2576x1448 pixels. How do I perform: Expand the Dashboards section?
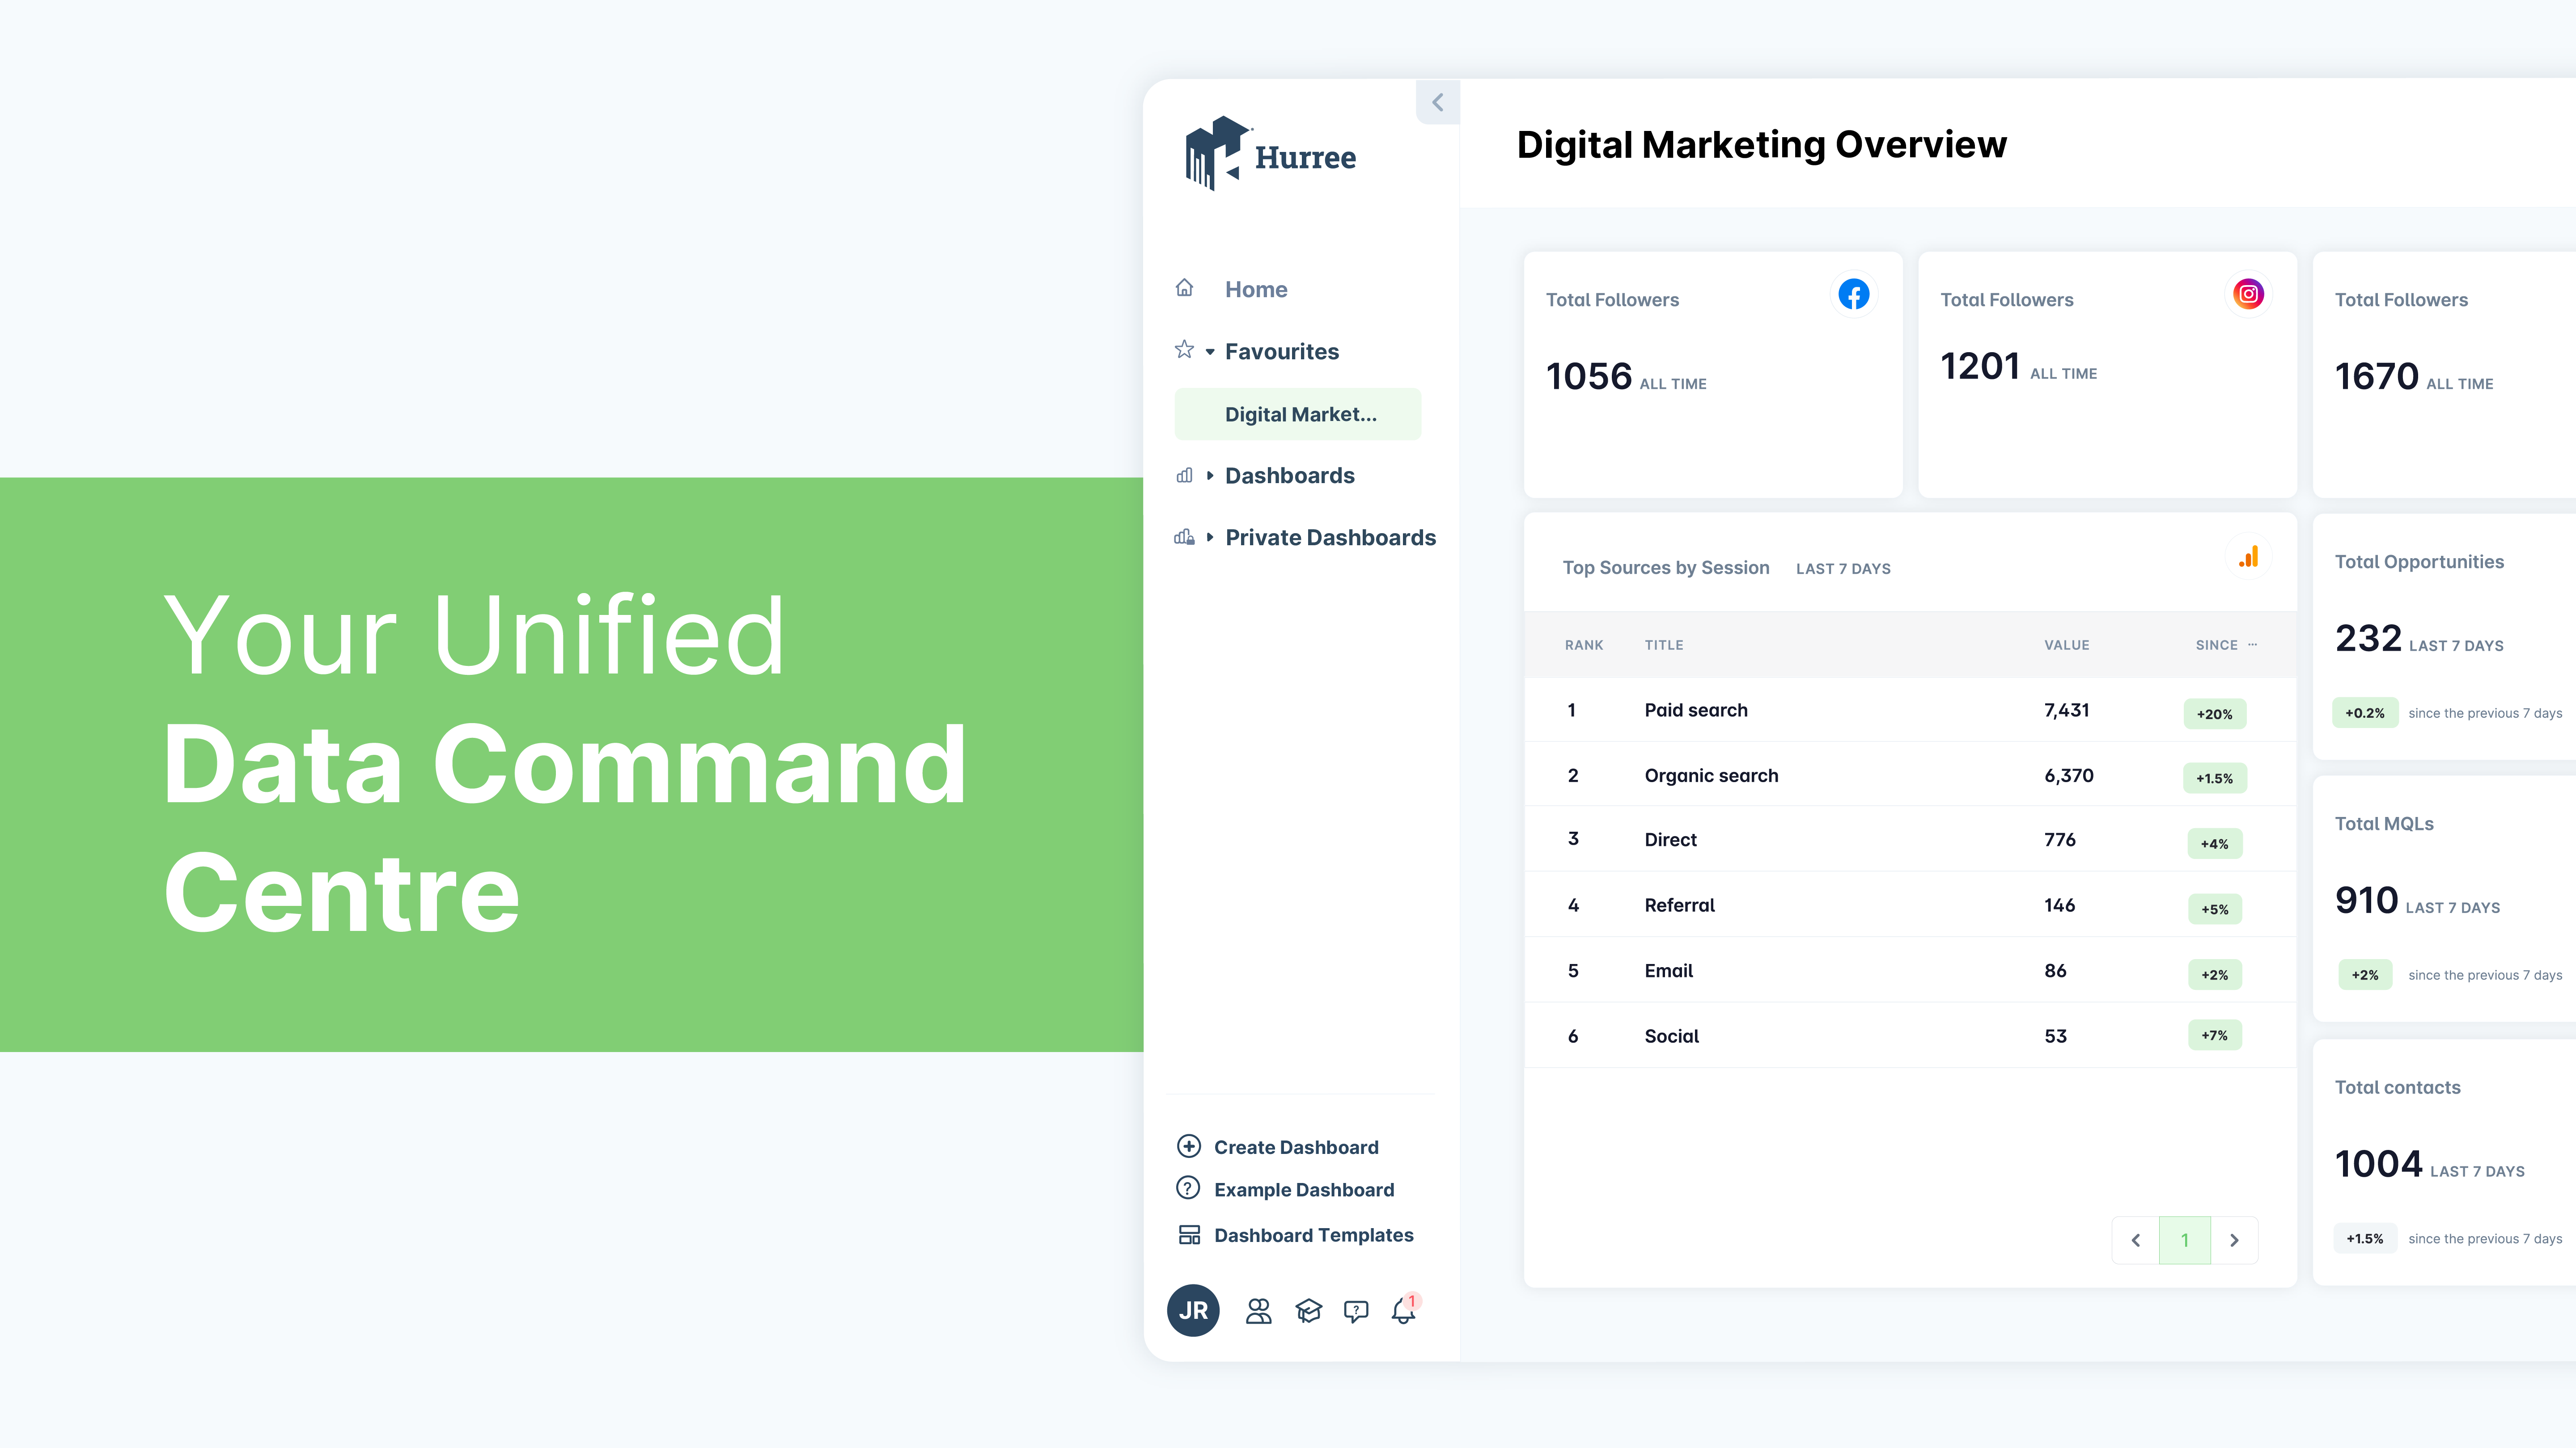(x=1210, y=476)
